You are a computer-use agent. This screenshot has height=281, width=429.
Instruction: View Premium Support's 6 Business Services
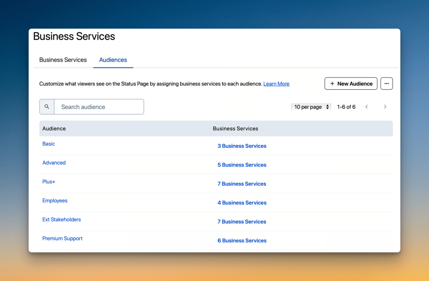242,240
